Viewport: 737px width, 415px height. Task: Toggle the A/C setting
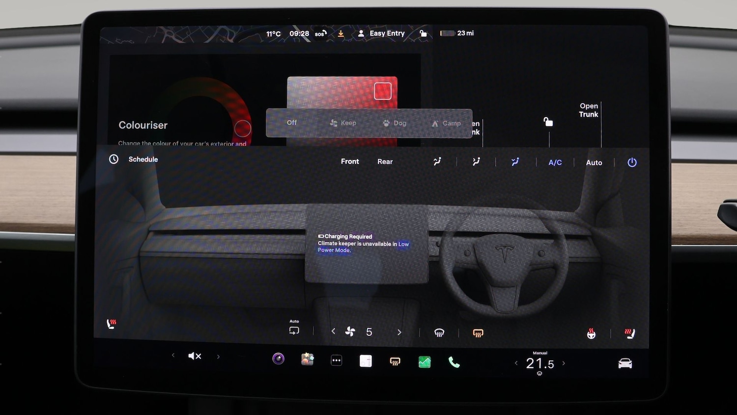(555, 163)
